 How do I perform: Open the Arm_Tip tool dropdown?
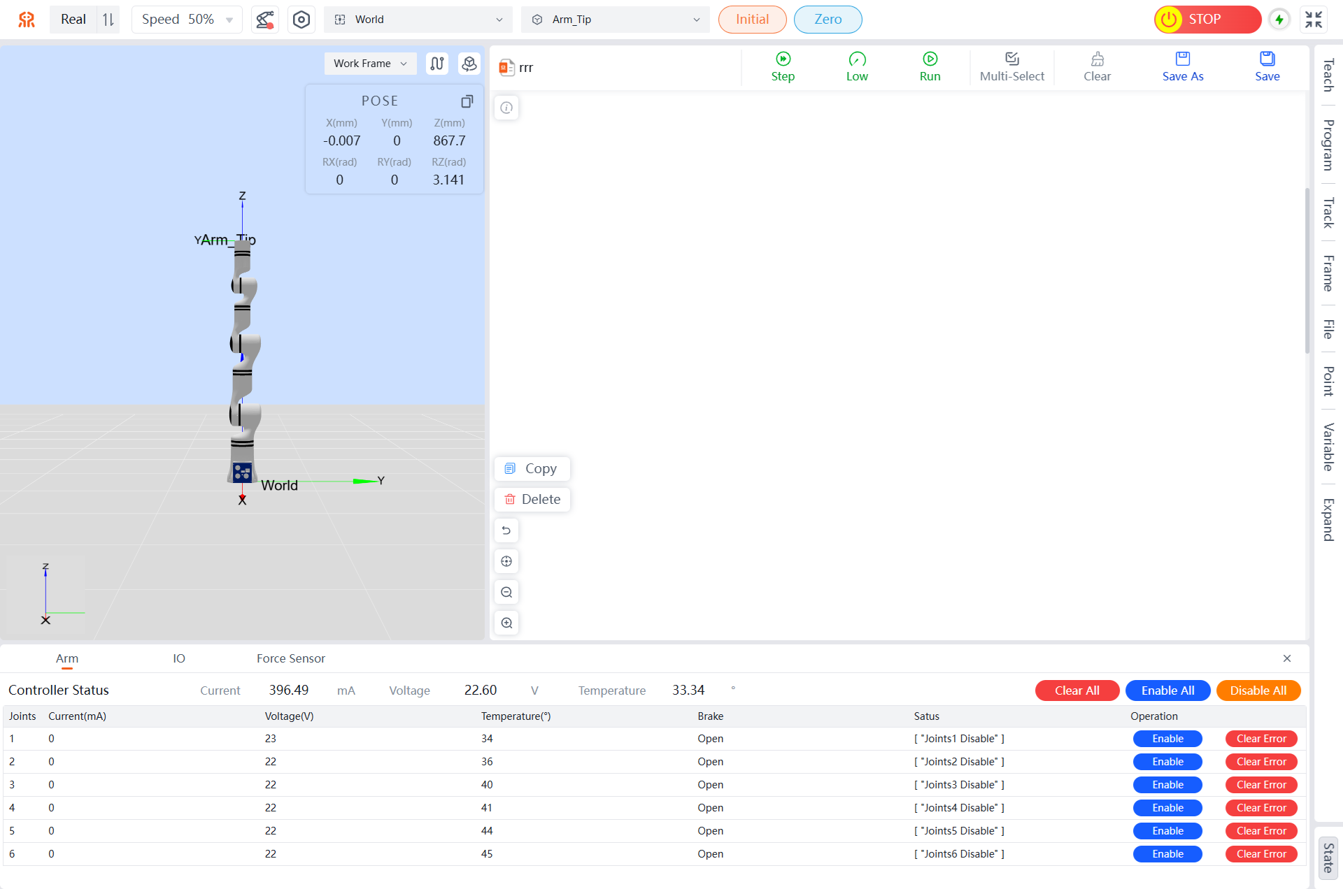615,20
